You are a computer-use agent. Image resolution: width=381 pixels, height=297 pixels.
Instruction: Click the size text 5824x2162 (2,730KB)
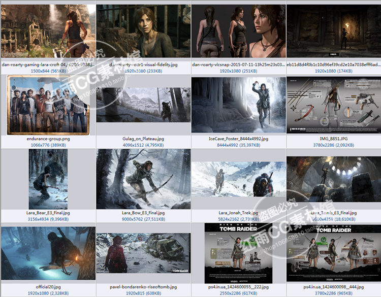(x=238, y=219)
